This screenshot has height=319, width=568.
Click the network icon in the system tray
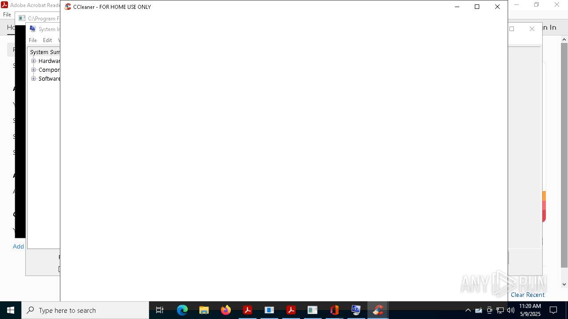tap(500, 310)
